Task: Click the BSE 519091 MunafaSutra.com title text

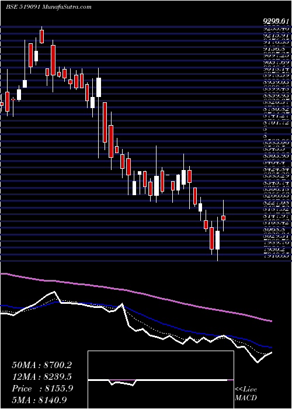Action: (48, 7)
